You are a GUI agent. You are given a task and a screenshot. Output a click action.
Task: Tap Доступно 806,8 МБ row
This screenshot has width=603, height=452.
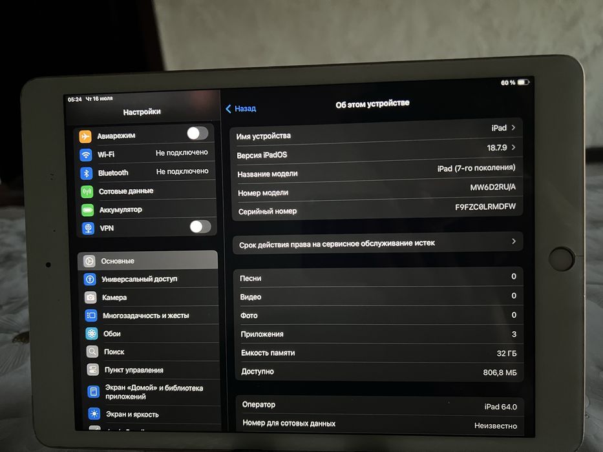coord(379,372)
